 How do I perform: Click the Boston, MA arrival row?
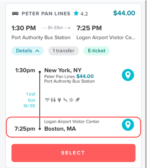point(73,127)
